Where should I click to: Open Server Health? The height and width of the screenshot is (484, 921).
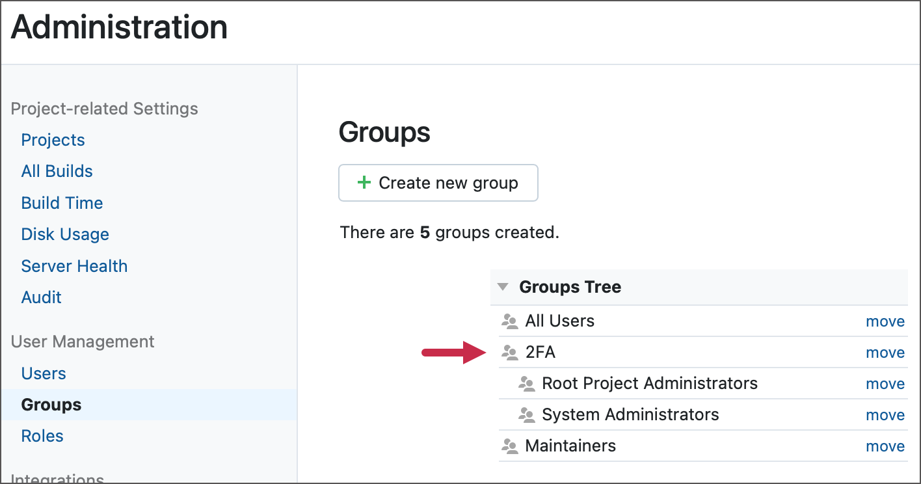(x=74, y=266)
